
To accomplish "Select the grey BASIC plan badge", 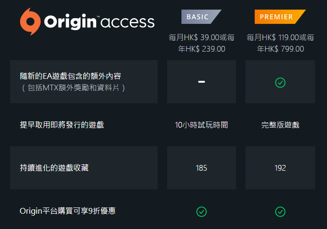I will coord(201,17).
